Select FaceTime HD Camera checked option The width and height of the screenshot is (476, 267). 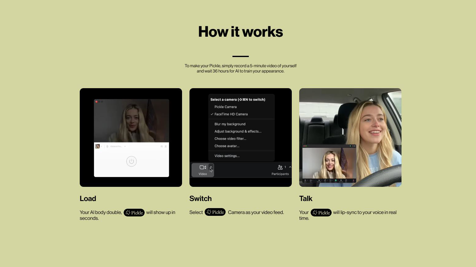(231, 114)
